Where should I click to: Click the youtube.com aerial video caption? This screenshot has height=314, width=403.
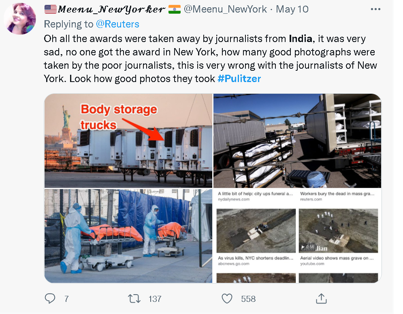point(337,258)
